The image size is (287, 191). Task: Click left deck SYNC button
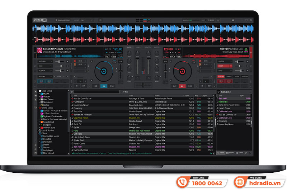(x=112, y=86)
